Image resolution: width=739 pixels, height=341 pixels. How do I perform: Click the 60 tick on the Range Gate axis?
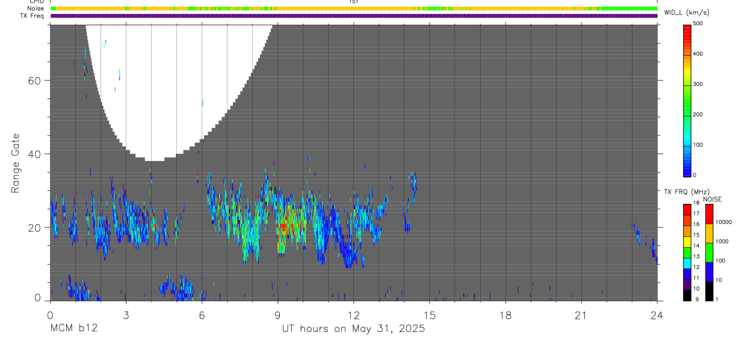tap(34, 80)
